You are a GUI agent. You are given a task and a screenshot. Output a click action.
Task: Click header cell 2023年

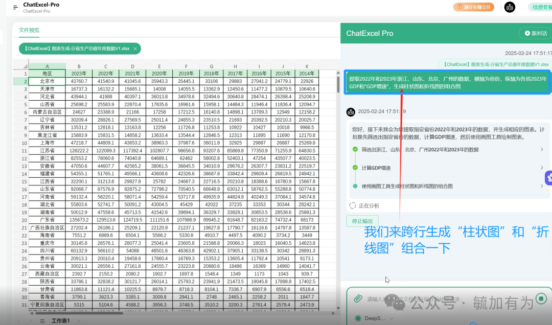click(79, 74)
